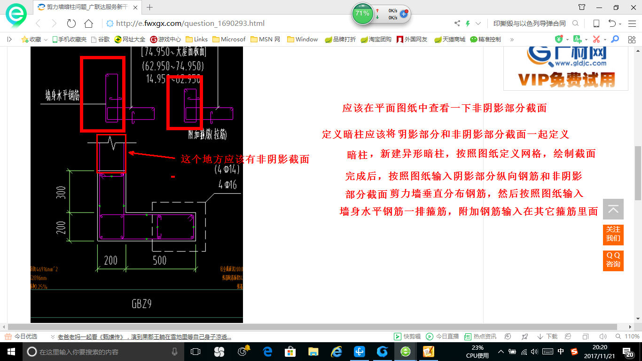Click the translate extension icon
642x361 pixels.
pos(577,39)
